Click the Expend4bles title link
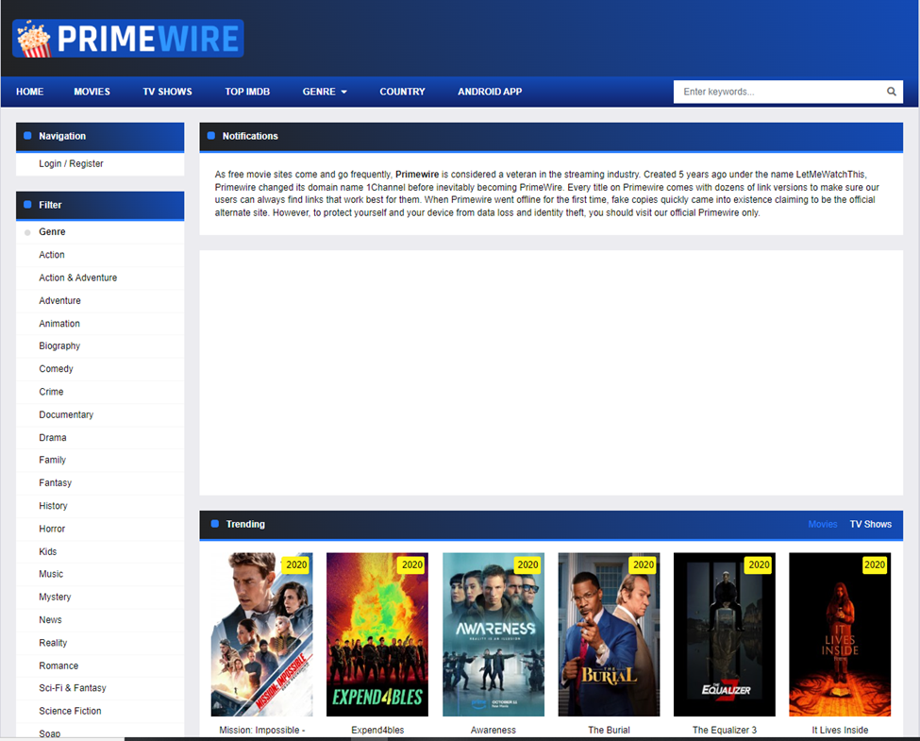This screenshot has height=741, width=920. [377, 730]
